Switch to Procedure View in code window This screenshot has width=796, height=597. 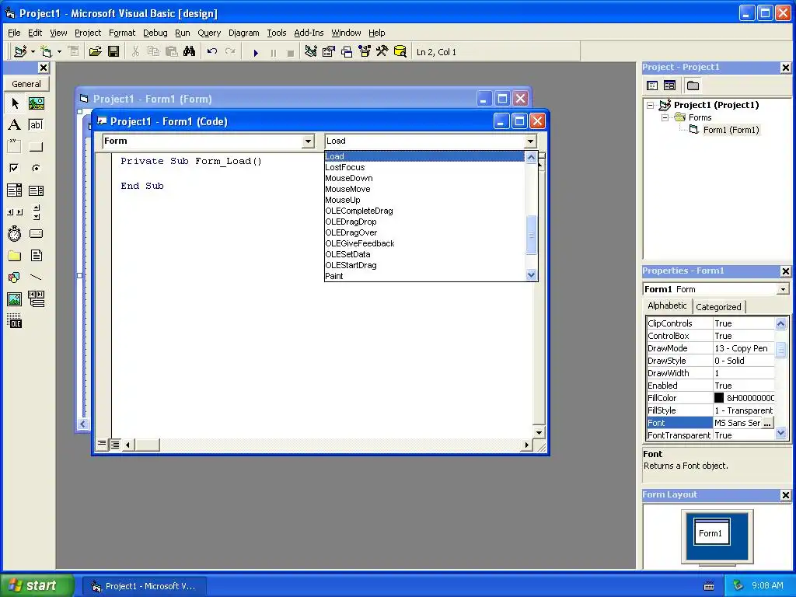102,444
